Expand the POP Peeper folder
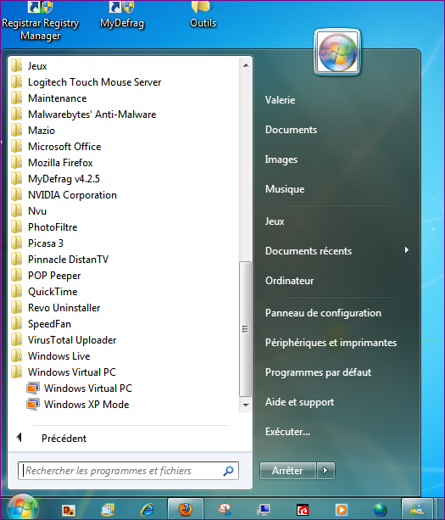445x520 pixels. point(46,275)
